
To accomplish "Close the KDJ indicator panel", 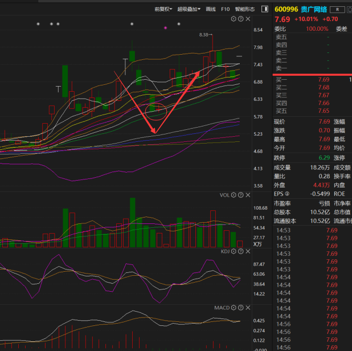I will 248,251.
